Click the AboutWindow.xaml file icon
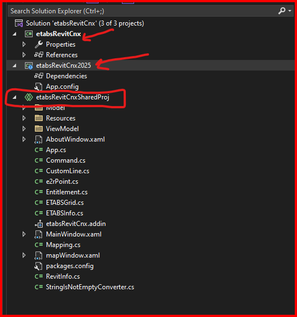297x317 pixels. click(38, 139)
